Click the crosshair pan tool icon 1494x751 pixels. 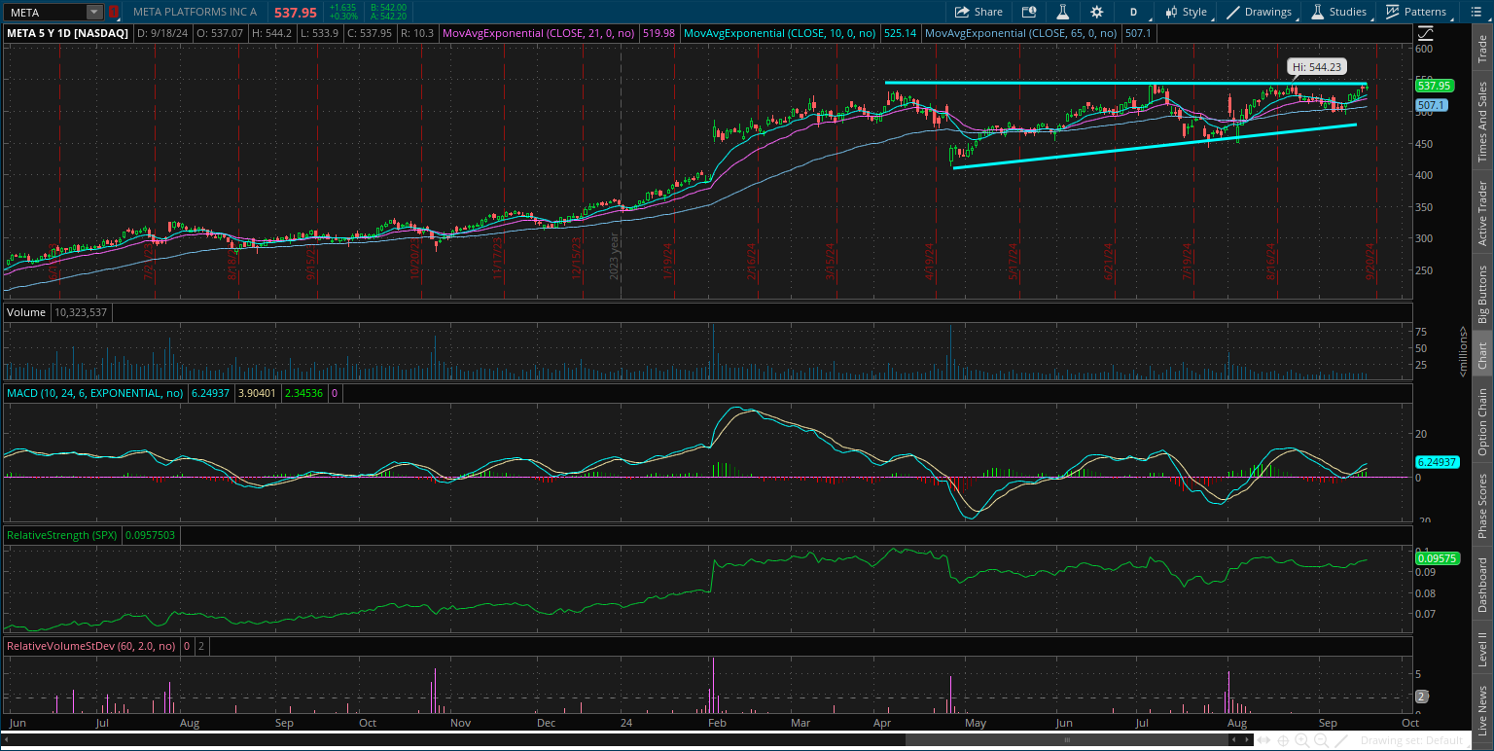coord(1283,740)
